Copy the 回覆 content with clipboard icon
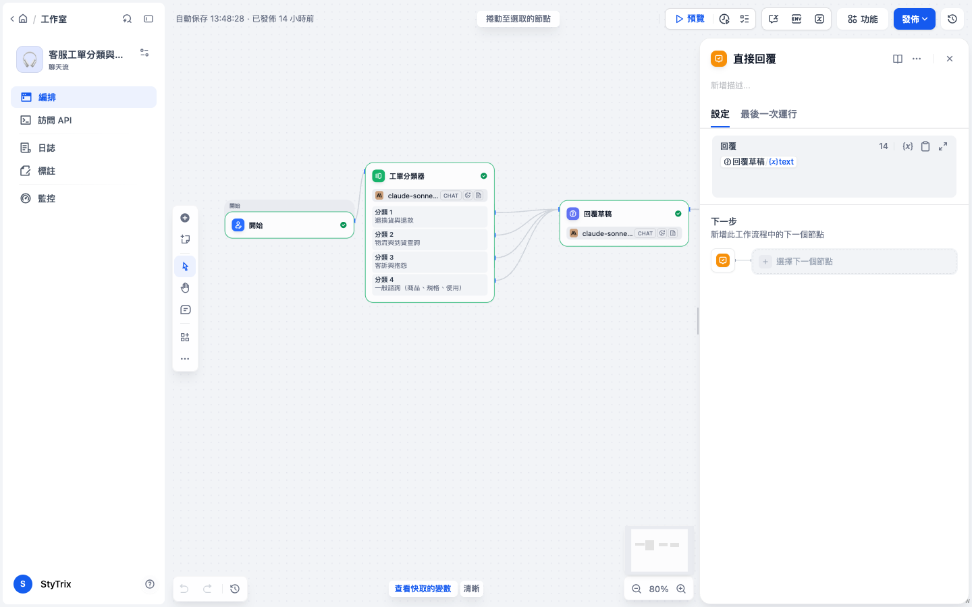972x607 pixels. (x=925, y=146)
